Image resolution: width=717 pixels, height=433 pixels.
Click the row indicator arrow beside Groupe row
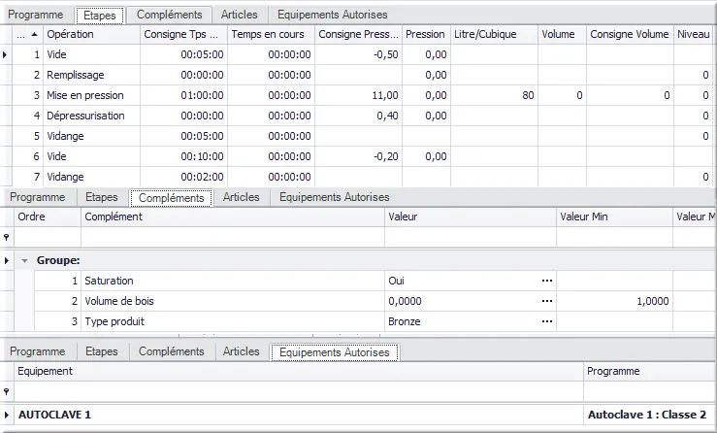point(7,260)
